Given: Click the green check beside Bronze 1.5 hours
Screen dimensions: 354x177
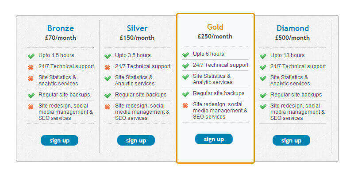Looking at the screenshot, I should (x=31, y=56).
